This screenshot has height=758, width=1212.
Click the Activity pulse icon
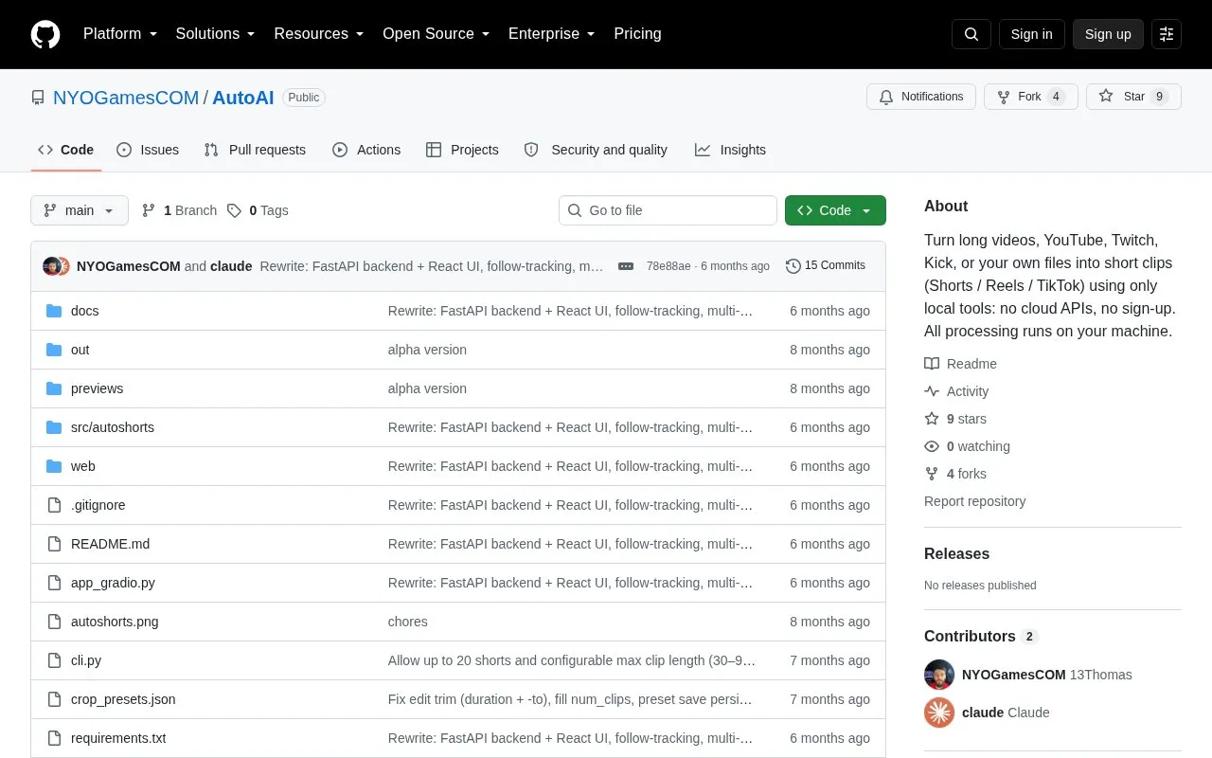coord(932,391)
